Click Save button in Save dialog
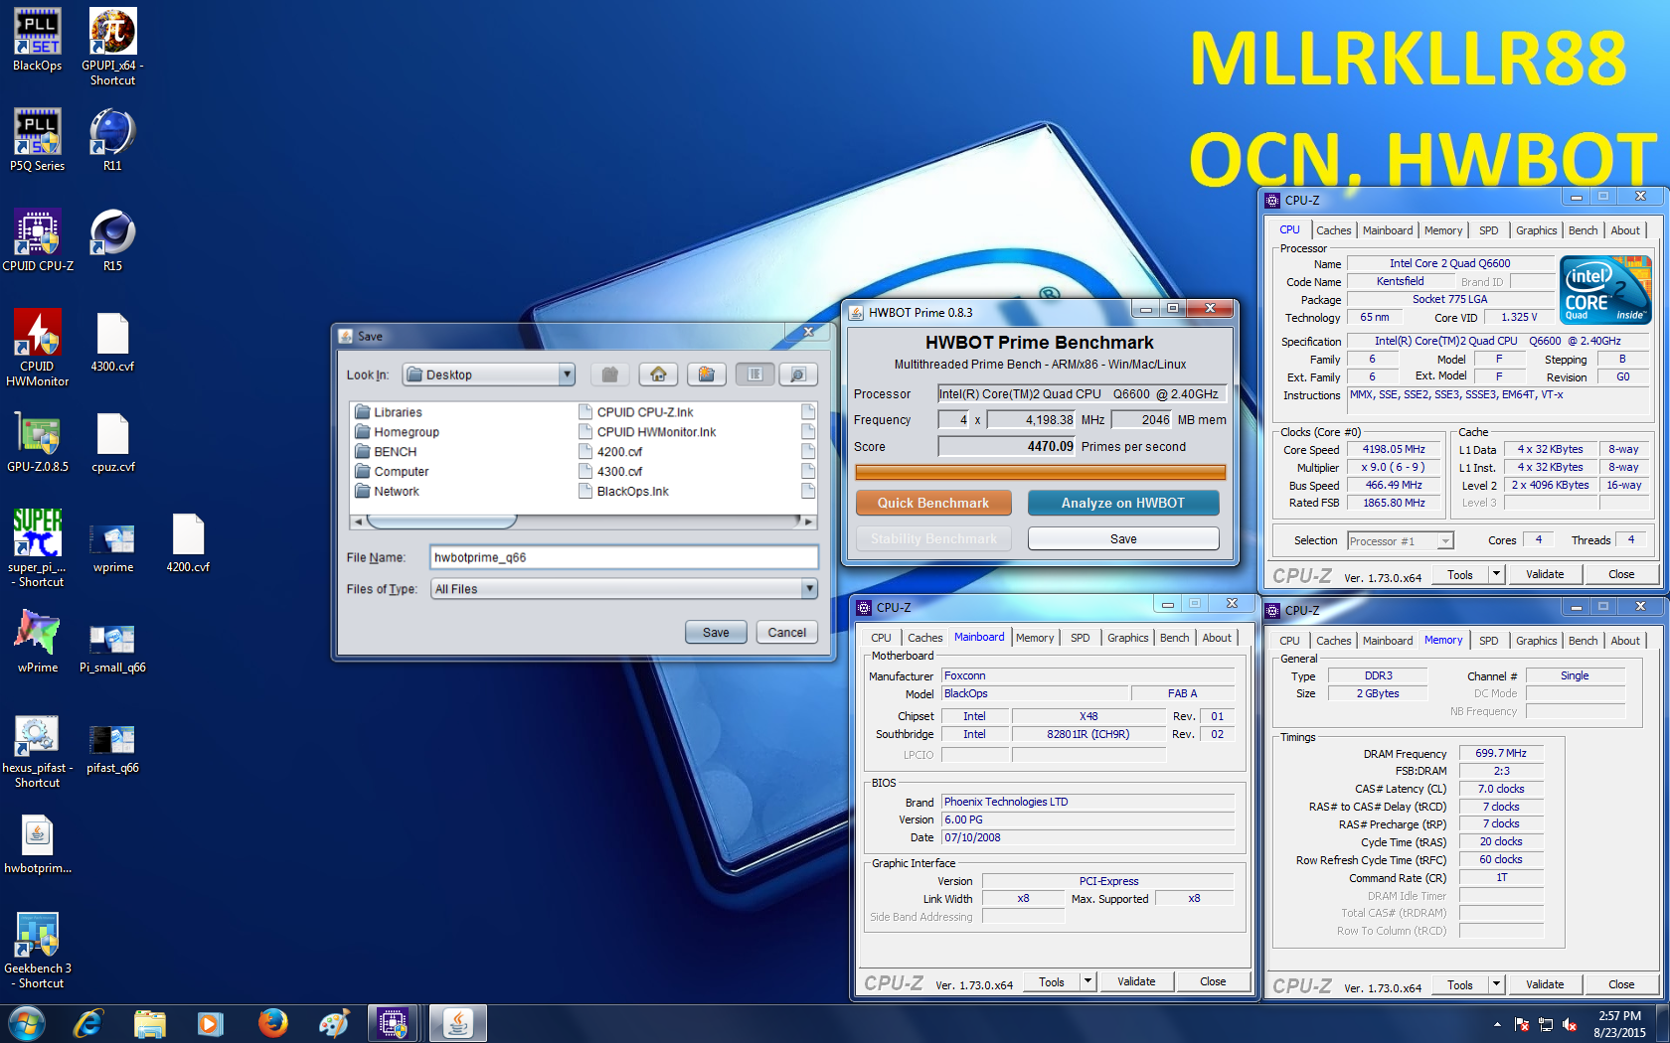 716,633
